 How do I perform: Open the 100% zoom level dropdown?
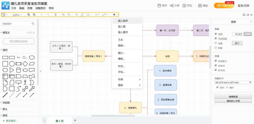(17, 15)
